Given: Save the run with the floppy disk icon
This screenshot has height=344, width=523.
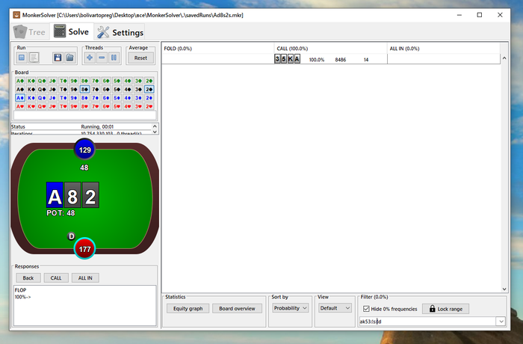Looking at the screenshot, I should coord(58,58).
